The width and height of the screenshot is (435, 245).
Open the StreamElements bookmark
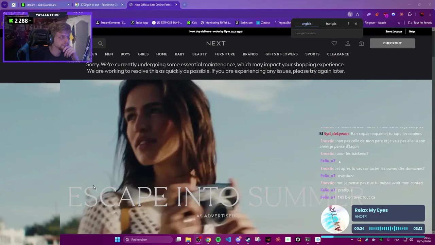pos(111,23)
